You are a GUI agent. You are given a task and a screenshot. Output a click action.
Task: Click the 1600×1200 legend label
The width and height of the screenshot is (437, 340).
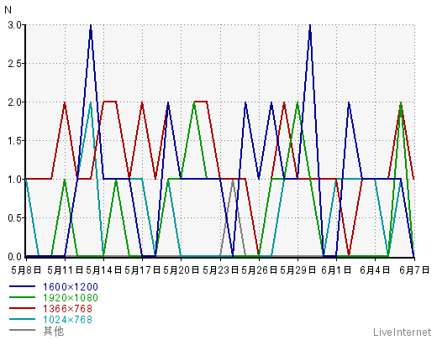(x=71, y=287)
